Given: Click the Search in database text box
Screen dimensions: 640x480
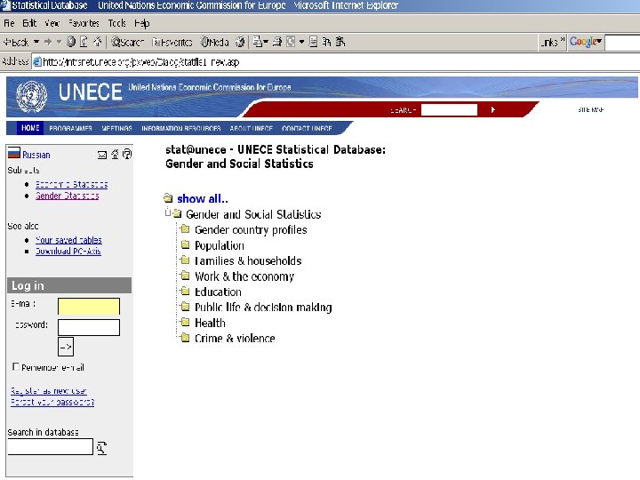Looking at the screenshot, I should (50, 446).
